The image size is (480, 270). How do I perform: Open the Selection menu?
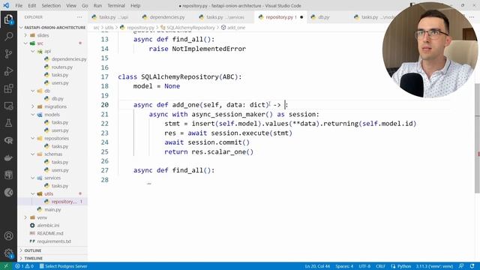click(x=51, y=5)
